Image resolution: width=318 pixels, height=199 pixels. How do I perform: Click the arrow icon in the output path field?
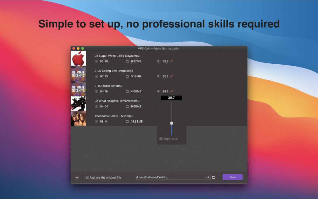[207, 177]
